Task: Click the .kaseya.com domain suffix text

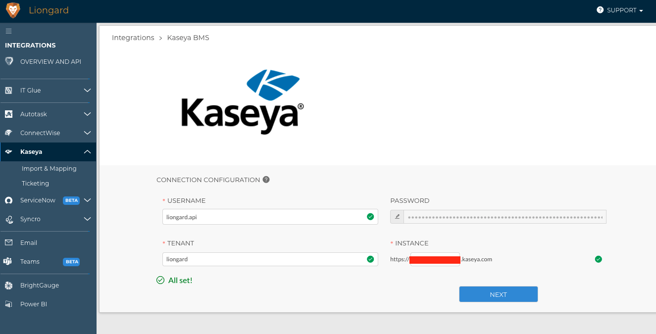Action: point(476,259)
